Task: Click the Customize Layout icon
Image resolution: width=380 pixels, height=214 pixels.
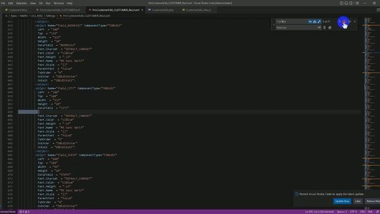Action: 357,3
